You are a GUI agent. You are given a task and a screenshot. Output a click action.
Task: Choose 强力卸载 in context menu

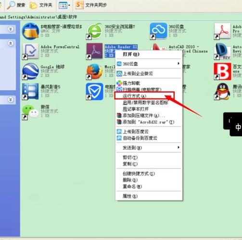[149, 83]
